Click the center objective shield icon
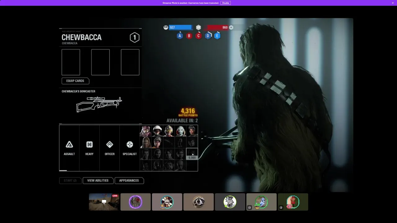This screenshot has height=223, width=397. (198, 27)
